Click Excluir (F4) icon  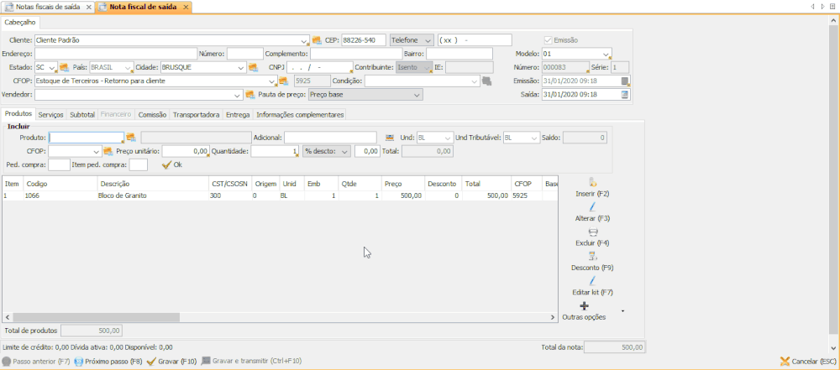(x=592, y=232)
